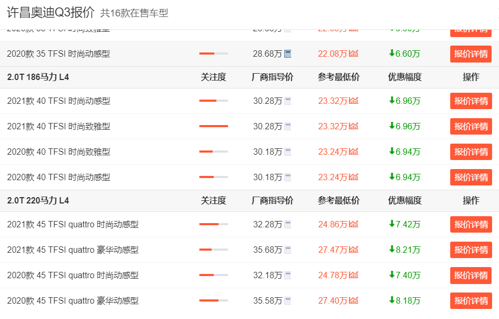Open 2020款 35 TFSI 时尚动感型 model link
499x319 pixels.
[x=58, y=54]
